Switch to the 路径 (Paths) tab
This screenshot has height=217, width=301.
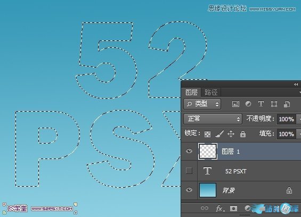click(211, 92)
